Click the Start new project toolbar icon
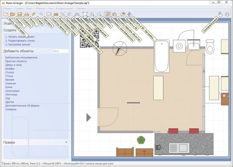Image resolution: width=233 pixels, height=167 pixels. tap(6, 14)
